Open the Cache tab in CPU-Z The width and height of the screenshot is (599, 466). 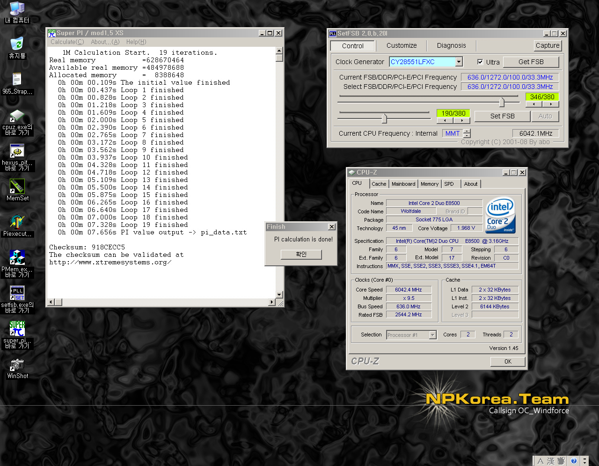(x=379, y=184)
